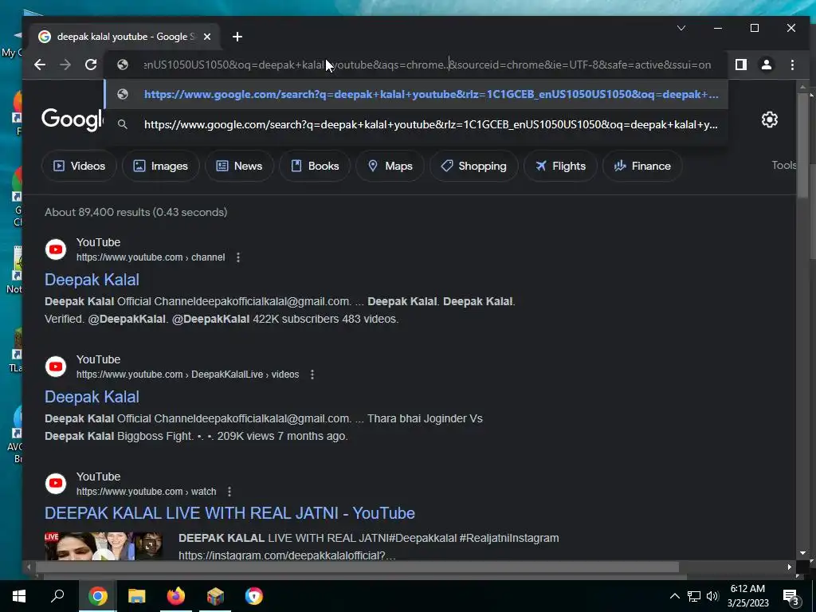Open the live video thumbnail
The height and width of the screenshot is (612, 816).
104,546
